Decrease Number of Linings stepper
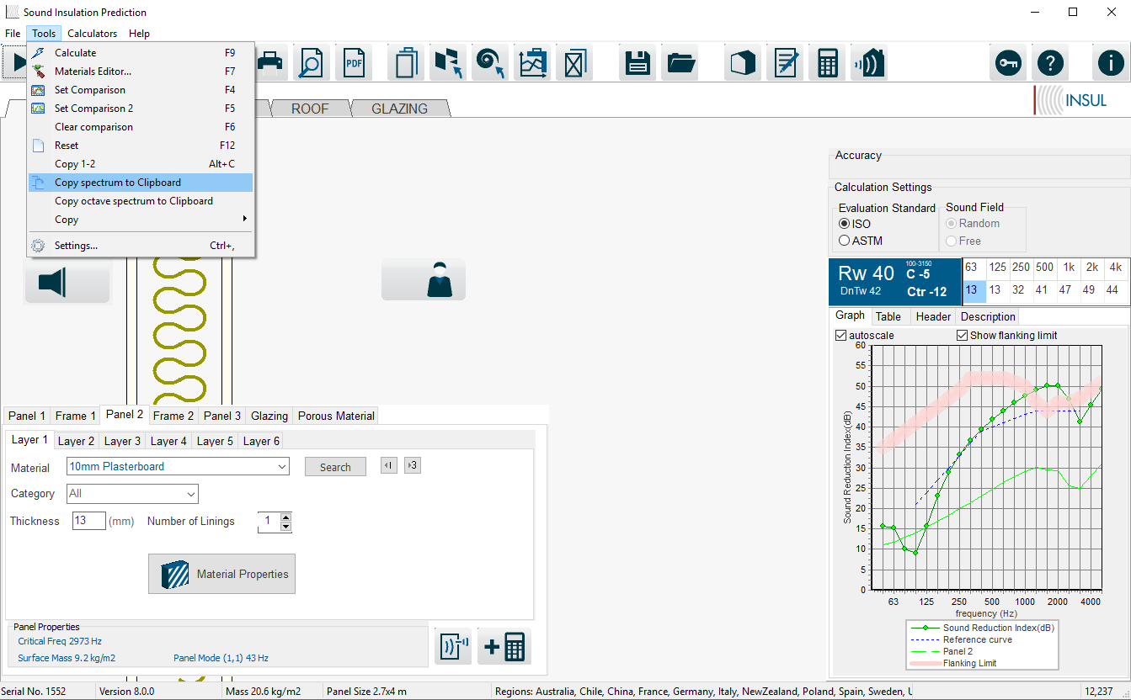The height and width of the screenshot is (700, 1131). tap(285, 527)
